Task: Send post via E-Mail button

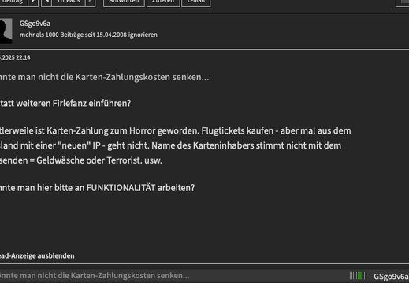Action: 196,2
